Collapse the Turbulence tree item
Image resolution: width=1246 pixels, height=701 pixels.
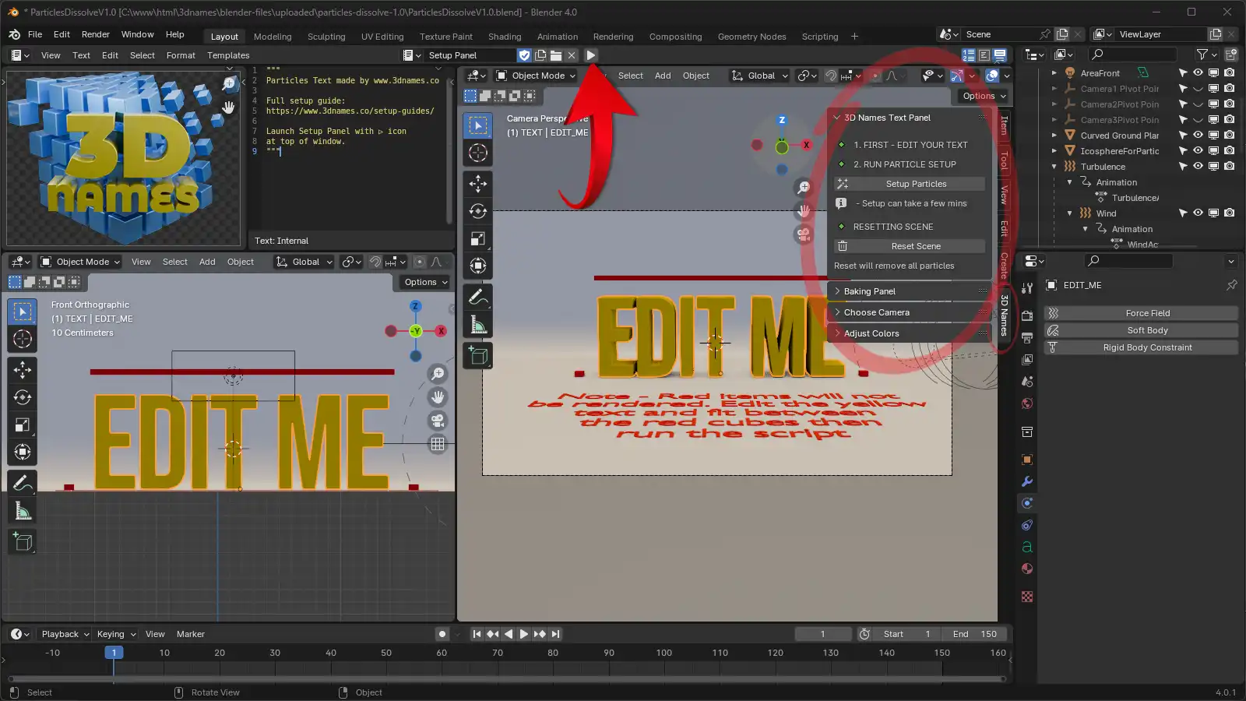(1054, 167)
